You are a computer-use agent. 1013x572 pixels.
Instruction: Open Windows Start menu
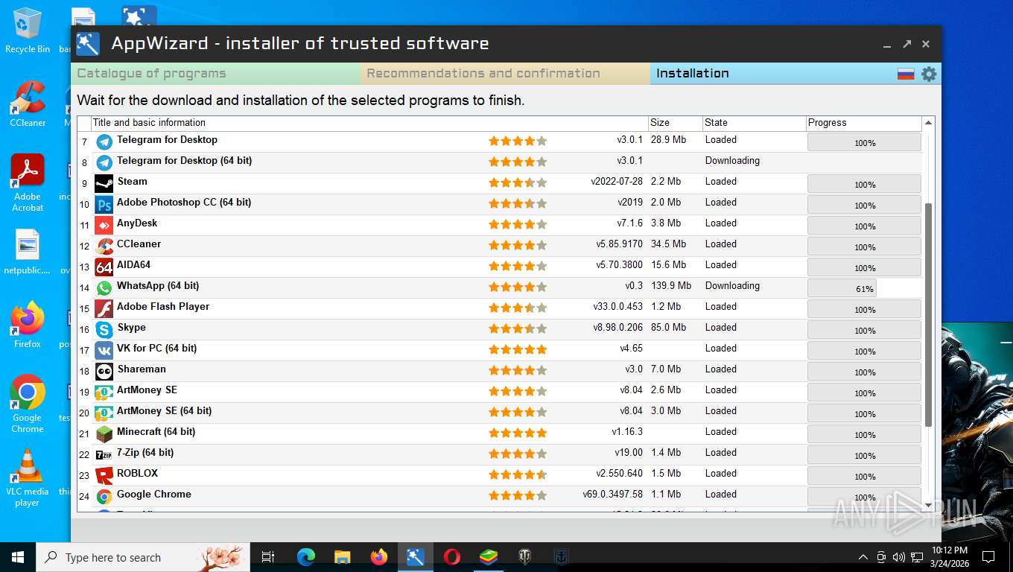point(18,557)
